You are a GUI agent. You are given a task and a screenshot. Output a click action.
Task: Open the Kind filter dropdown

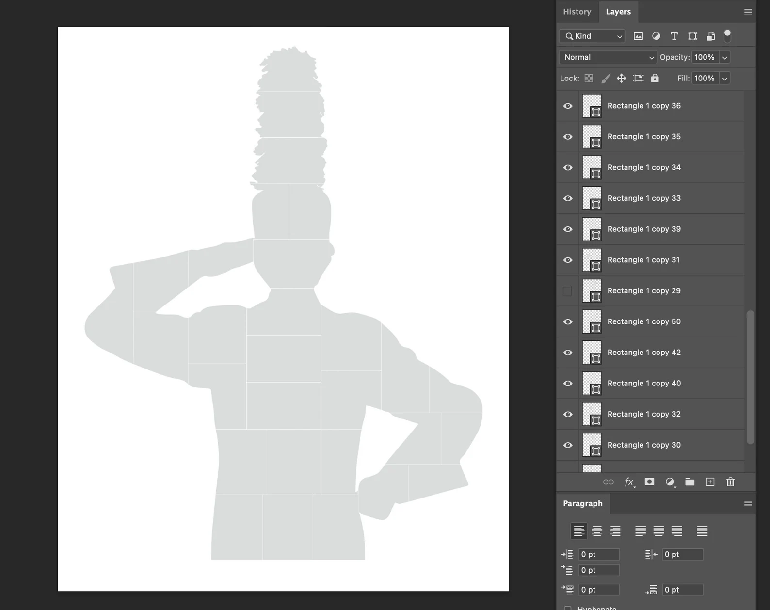[x=593, y=36]
